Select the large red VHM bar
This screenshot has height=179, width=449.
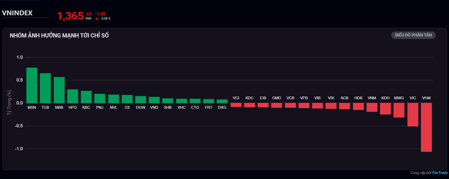click(x=427, y=127)
